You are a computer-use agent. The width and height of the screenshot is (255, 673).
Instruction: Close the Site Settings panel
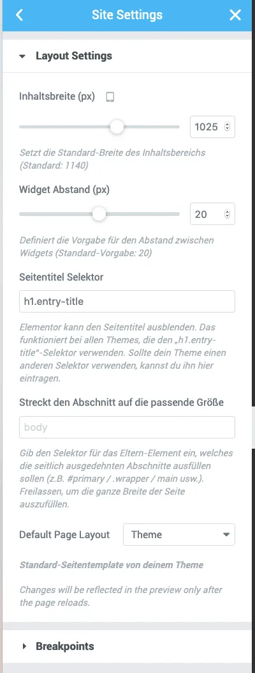pos(235,15)
